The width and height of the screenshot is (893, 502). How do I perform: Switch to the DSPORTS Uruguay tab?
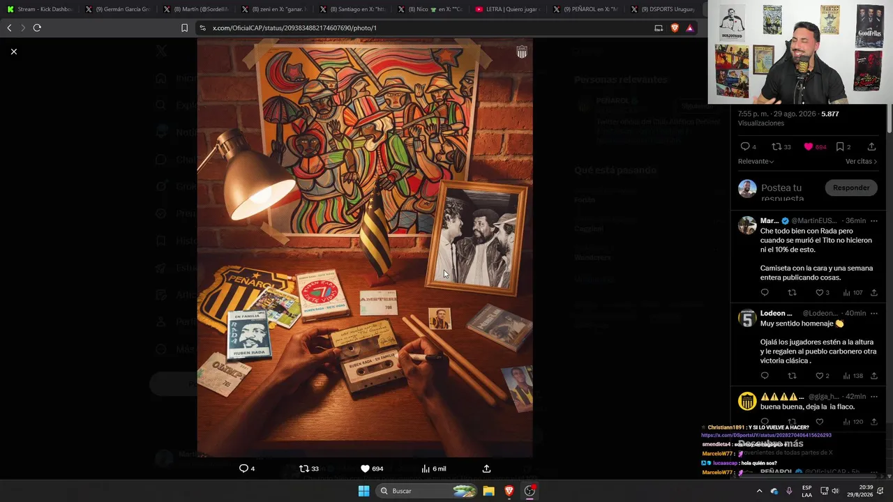click(663, 9)
